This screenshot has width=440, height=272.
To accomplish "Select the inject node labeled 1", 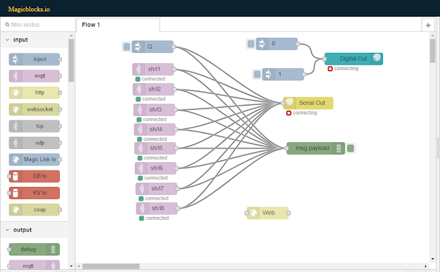I will pyautogui.click(x=283, y=74).
